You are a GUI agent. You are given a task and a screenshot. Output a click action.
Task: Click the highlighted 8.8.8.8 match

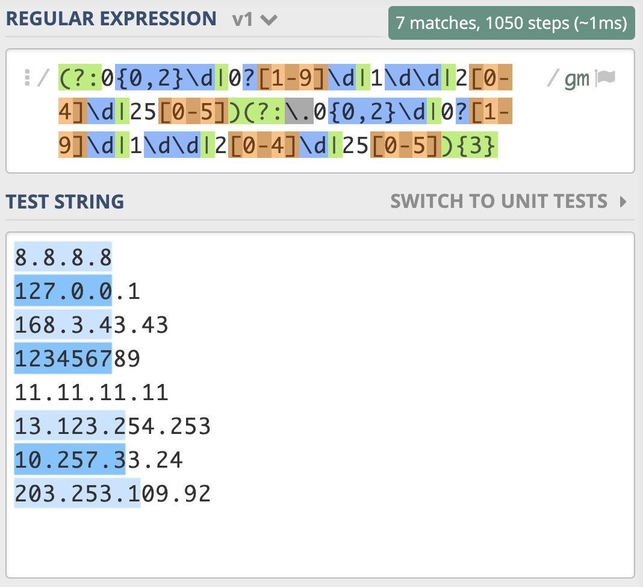(x=63, y=258)
